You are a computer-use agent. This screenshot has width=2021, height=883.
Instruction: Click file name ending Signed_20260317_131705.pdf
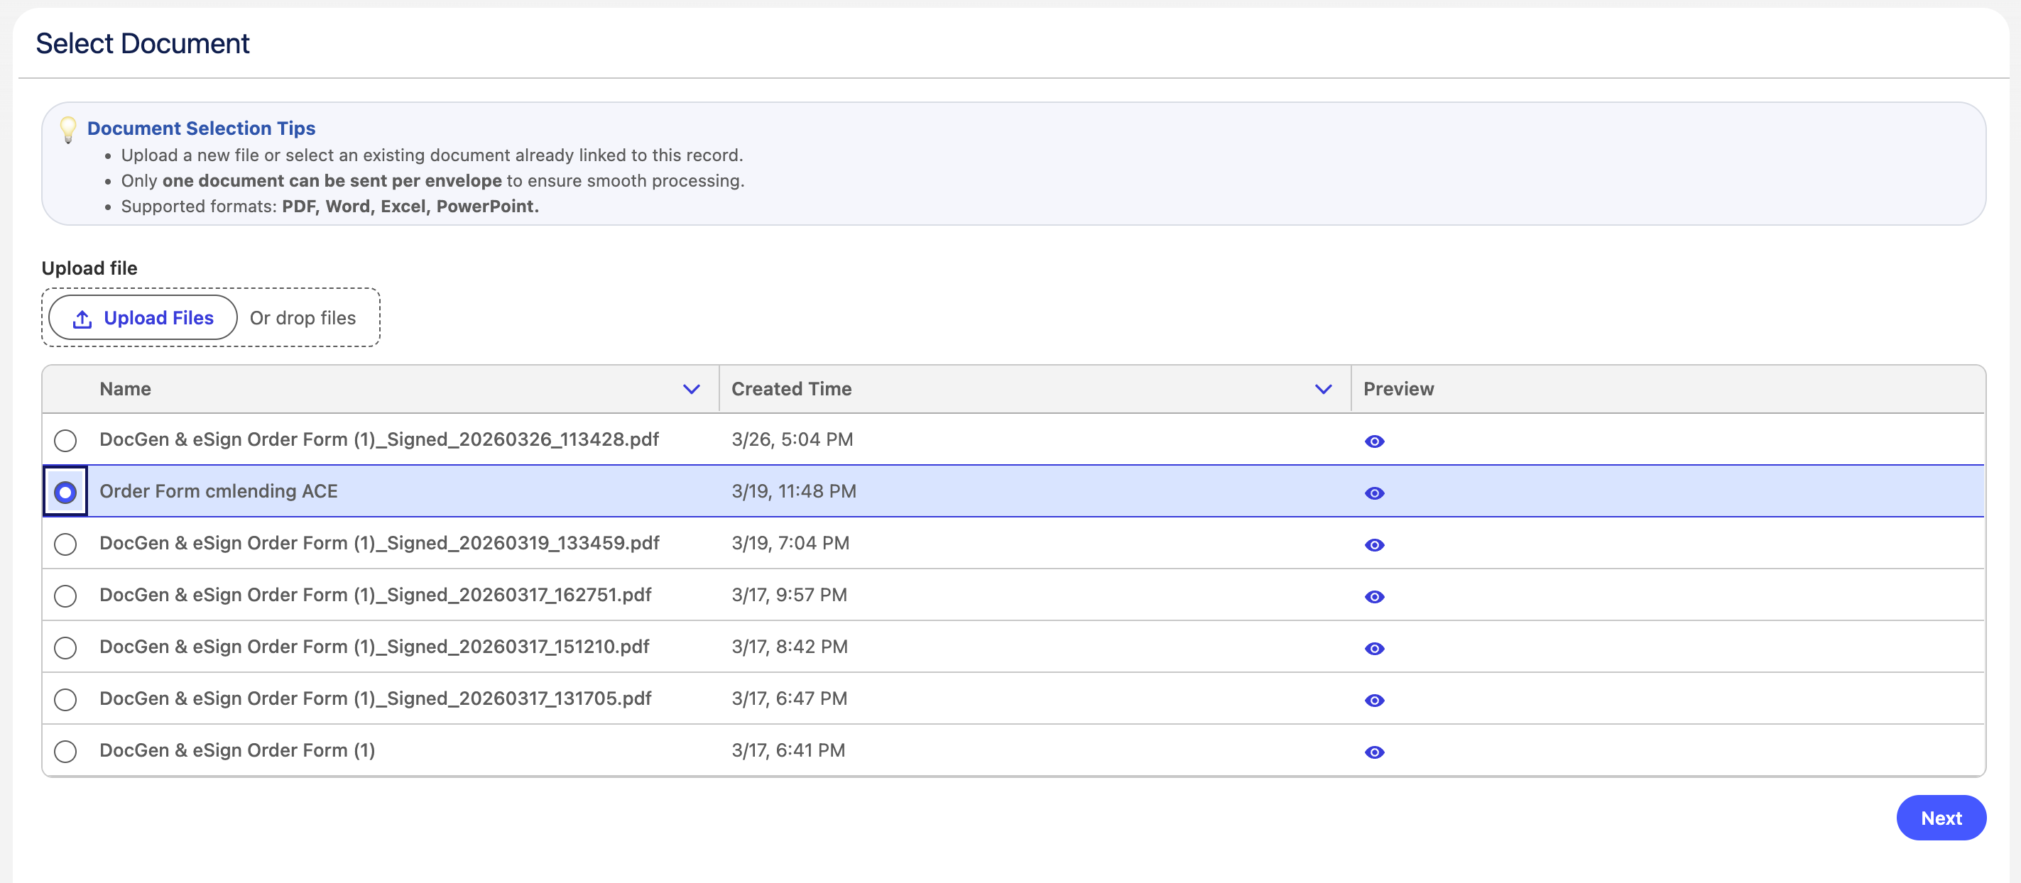click(x=375, y=698)
